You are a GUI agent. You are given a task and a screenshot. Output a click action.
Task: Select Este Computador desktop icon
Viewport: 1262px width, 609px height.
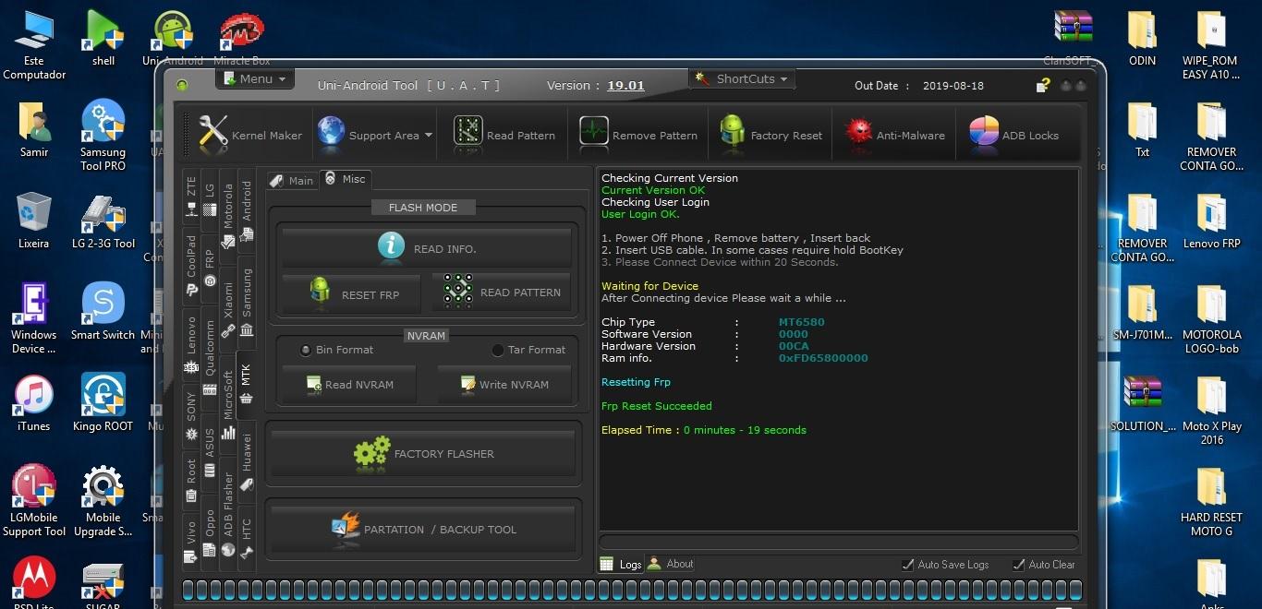[x=34, y=44]
